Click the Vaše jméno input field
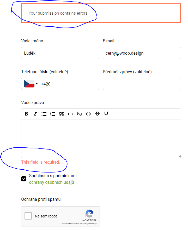The image size is (188, 230). click(x=60, y=53)
